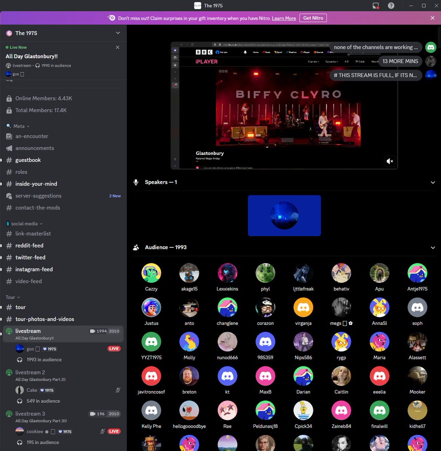Open the 'THIS STREAM IS FULL' chat message
This screenshot has width=441, height=451.
(x=375, y=75)
